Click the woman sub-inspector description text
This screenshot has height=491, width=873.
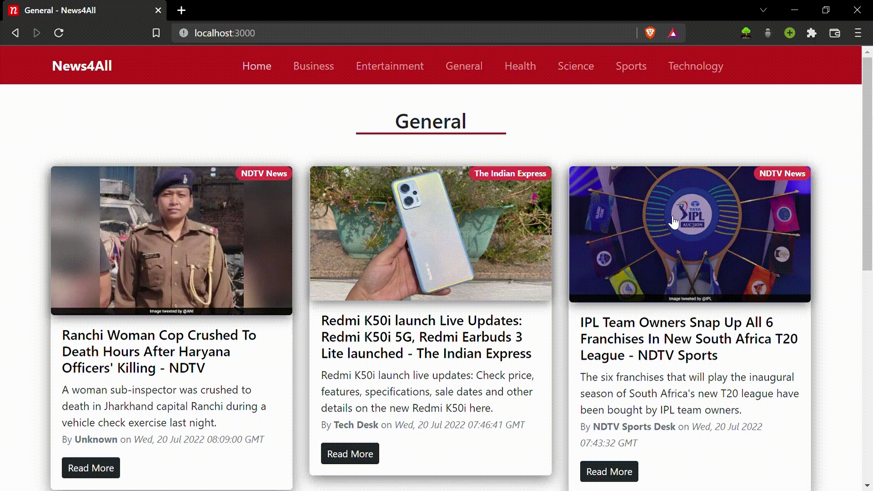[164, 406]
